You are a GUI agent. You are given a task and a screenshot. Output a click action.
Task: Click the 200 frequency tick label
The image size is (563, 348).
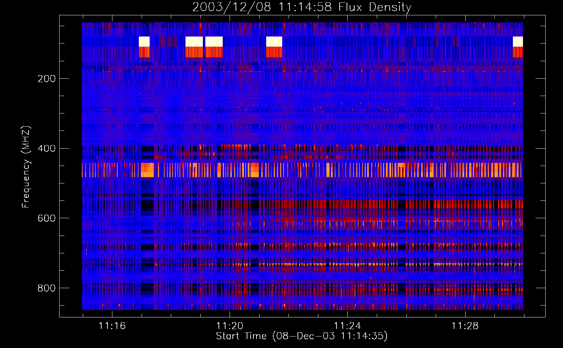point(47,79)
